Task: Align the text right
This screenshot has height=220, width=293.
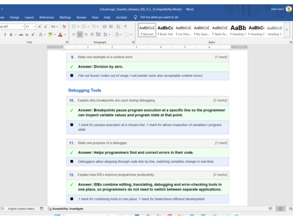Action: (86, 35)
